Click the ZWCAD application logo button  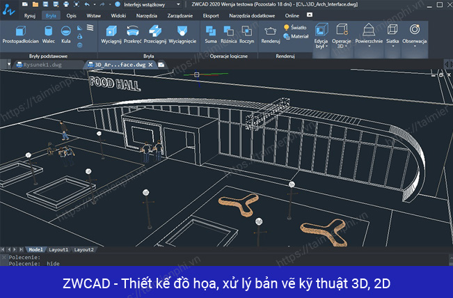point(8,9)
